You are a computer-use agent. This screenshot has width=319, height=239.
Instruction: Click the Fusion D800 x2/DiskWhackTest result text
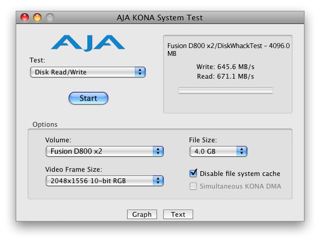(x=228, y=50)
